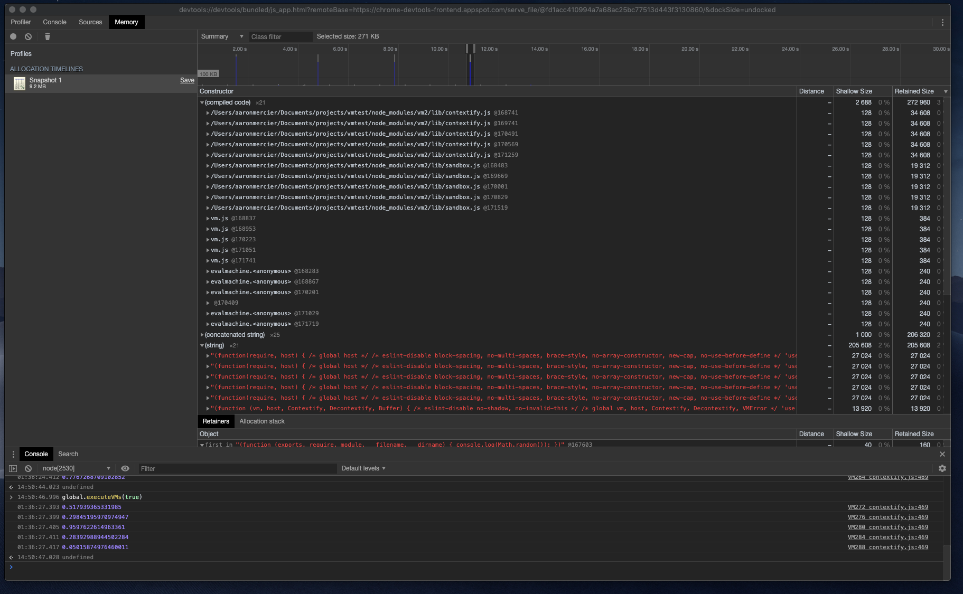Open the three-dot DevTools menu
Viewport: 963px width, 594px height.
tap(942, 22)
